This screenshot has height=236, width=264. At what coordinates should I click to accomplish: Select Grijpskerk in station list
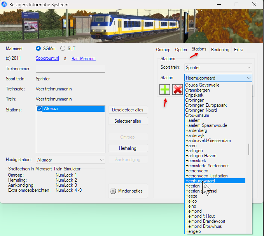215,95
